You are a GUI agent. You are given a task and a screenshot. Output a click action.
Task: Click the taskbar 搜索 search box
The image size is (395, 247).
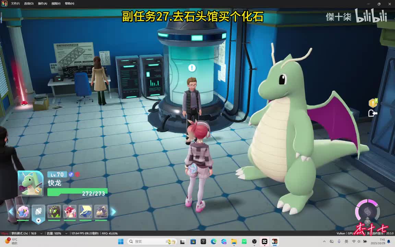point(152,242)
